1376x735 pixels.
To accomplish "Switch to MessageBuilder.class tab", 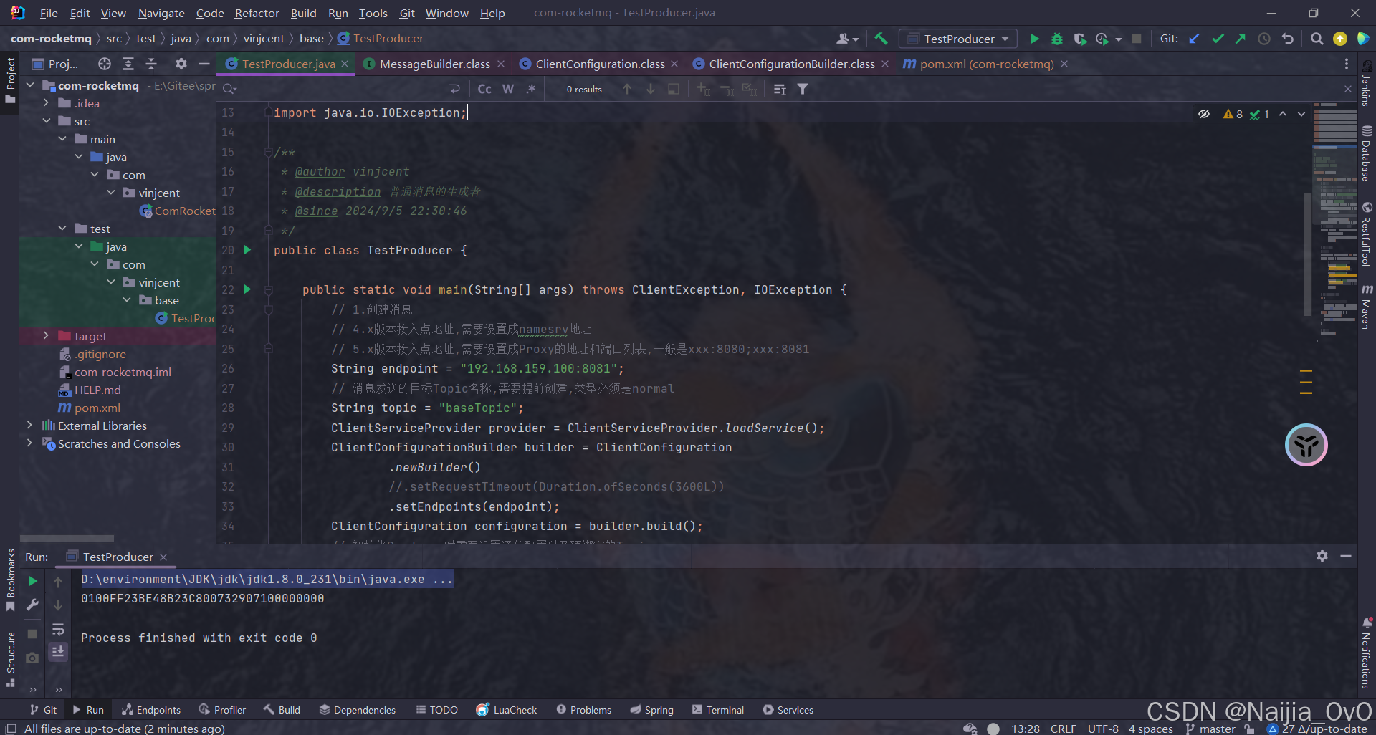I will point(434,64).
